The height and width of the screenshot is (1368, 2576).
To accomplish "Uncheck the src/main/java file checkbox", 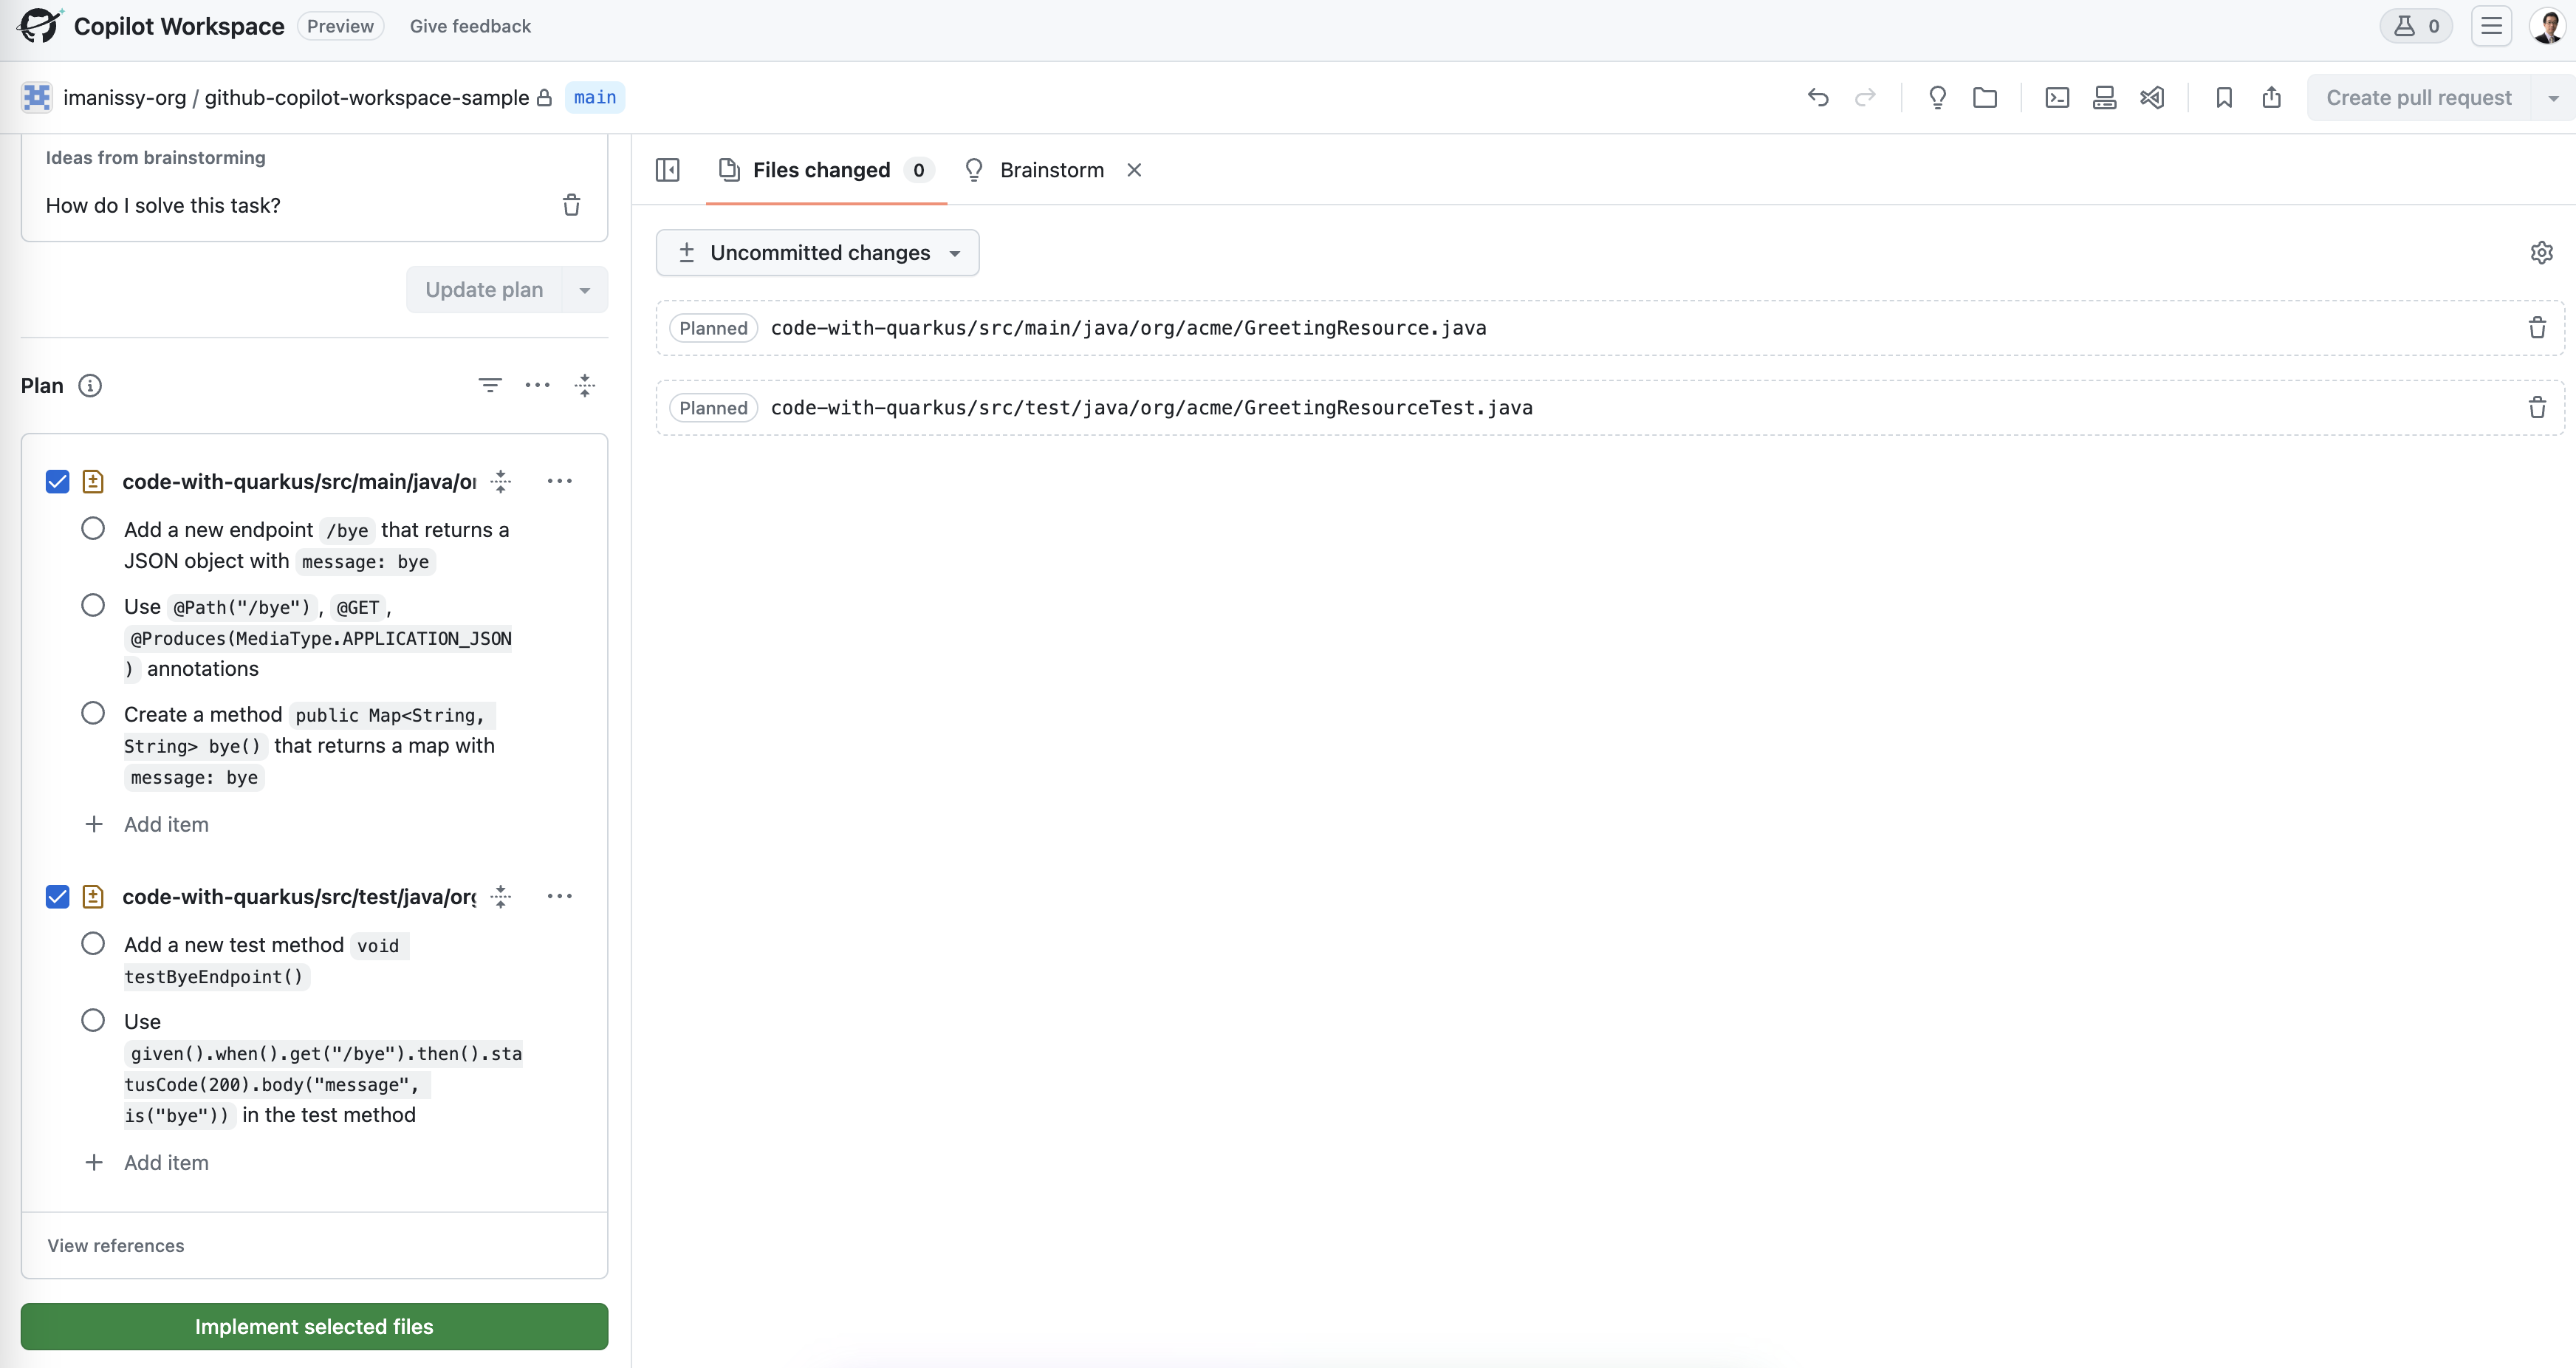I will click(57, 482).
